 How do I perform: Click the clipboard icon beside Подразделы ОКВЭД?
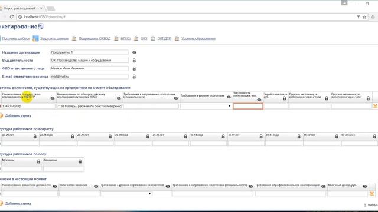(74, 38)
